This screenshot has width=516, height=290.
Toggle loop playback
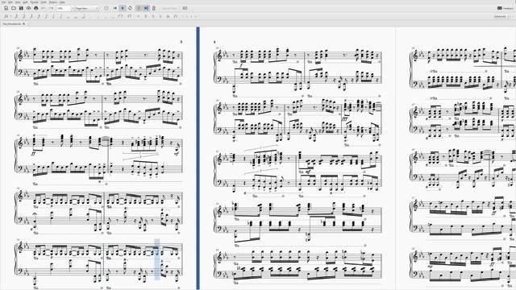(130, 8)
